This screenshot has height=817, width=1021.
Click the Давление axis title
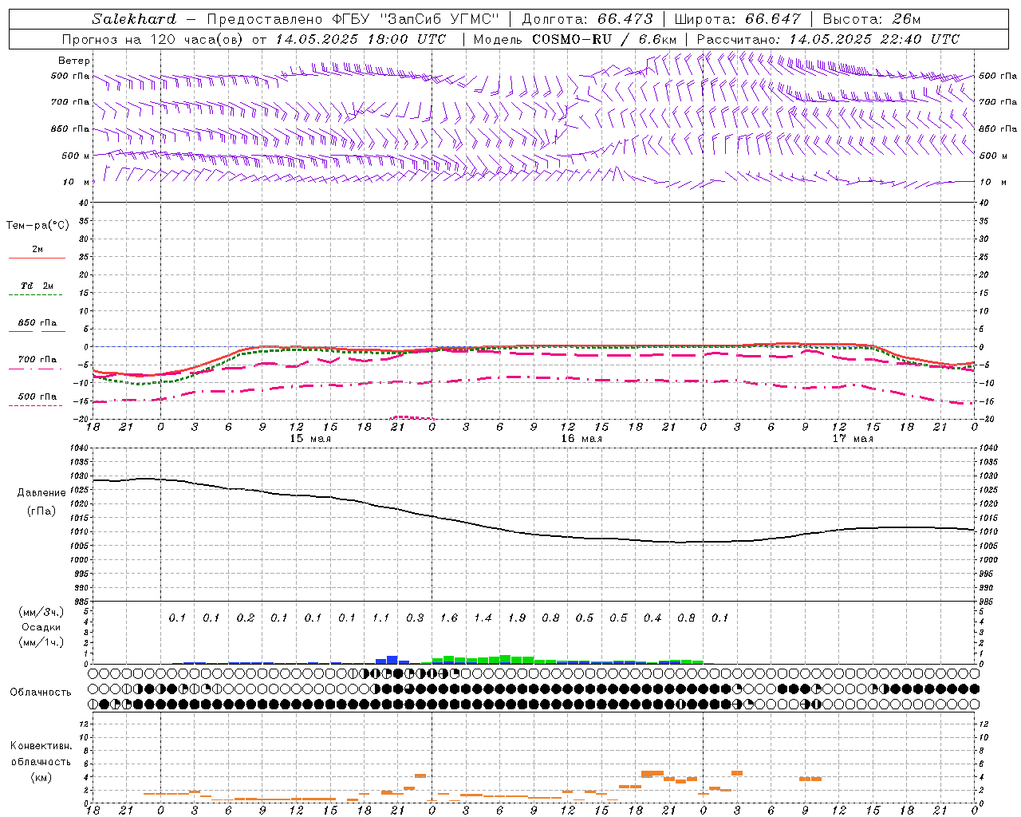click(x=41, y=493)
